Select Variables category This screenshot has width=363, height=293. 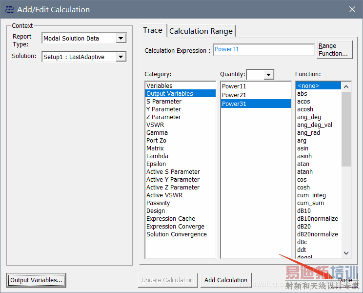click(x=181, y=85)
